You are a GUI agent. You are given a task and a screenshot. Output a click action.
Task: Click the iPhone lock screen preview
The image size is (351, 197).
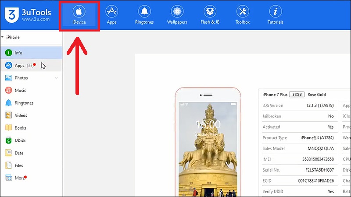(208, 149)
